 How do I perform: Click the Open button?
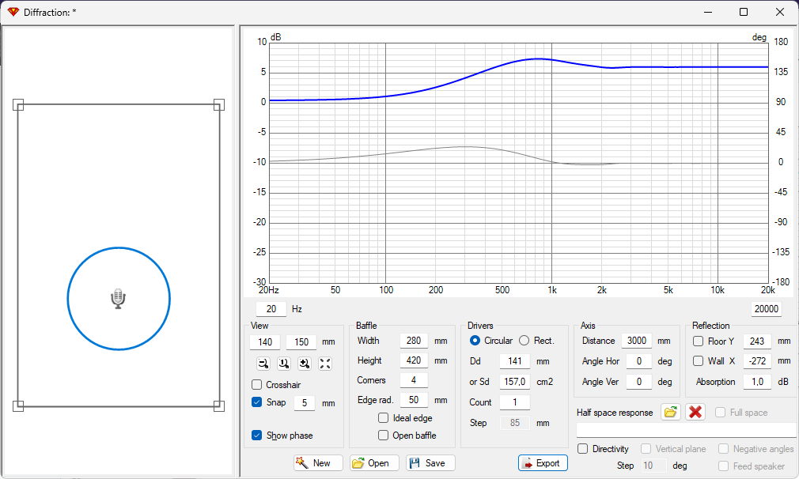click(374, 462)
